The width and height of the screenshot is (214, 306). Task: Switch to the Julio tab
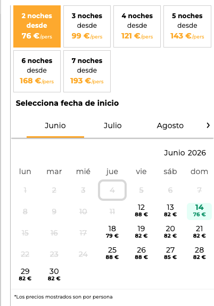(113, 125)
